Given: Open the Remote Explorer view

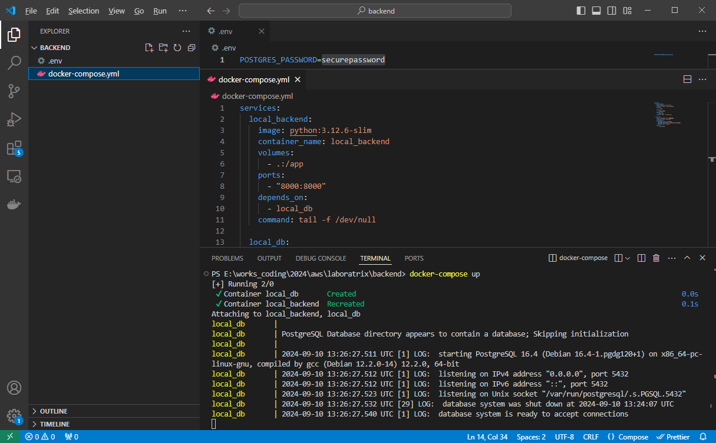Looking at the screenshot, I should (x=14, y=176).
